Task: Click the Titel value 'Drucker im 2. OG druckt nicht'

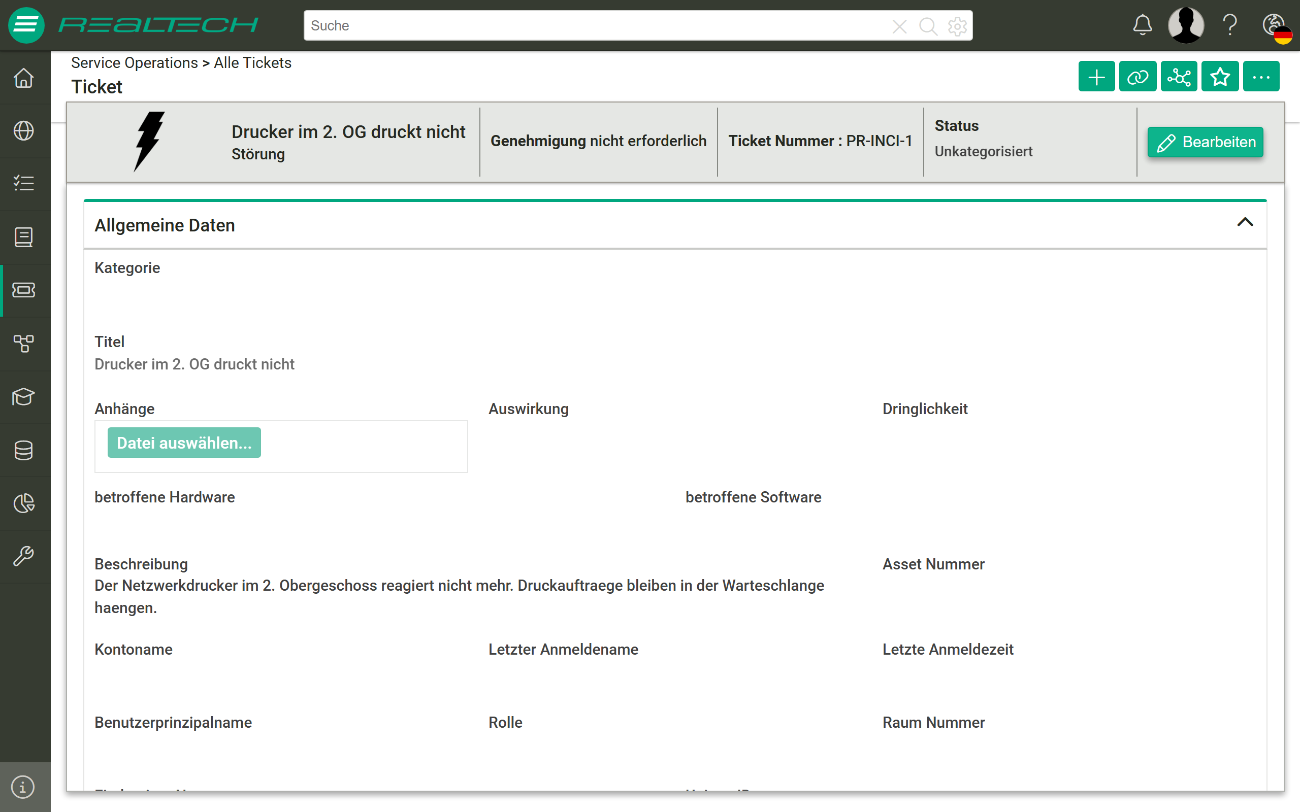Action: coord(194,364)
